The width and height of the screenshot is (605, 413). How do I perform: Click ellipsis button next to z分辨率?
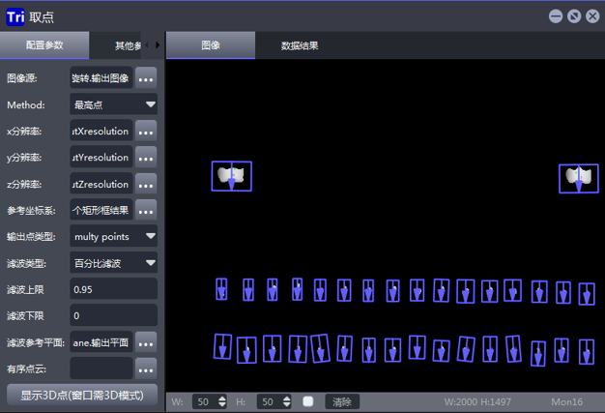pos(146,184)
